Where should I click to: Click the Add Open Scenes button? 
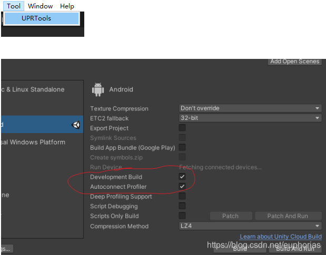tap(294, 62)
